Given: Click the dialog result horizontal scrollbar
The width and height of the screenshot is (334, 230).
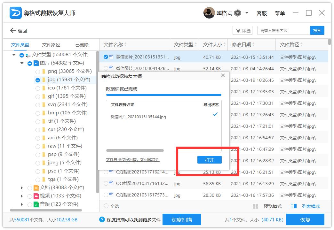Looking at the screenshot, I should [135, 150].
